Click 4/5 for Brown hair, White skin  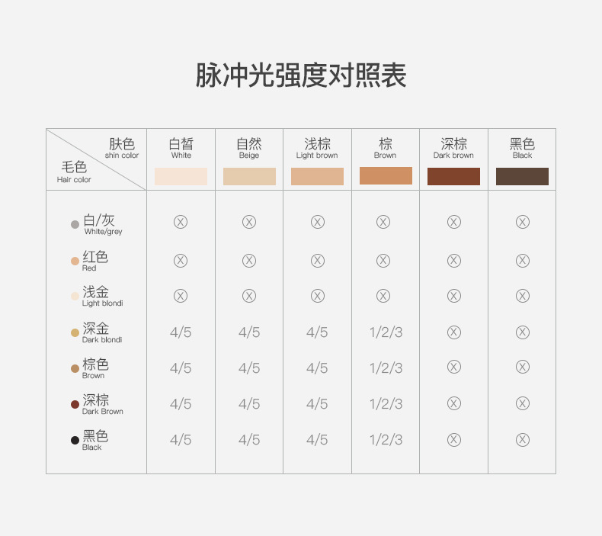[x=181, y=368]
